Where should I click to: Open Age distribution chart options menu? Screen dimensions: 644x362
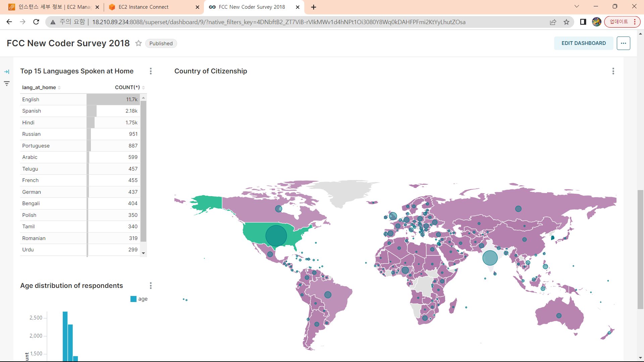point(151,286)
